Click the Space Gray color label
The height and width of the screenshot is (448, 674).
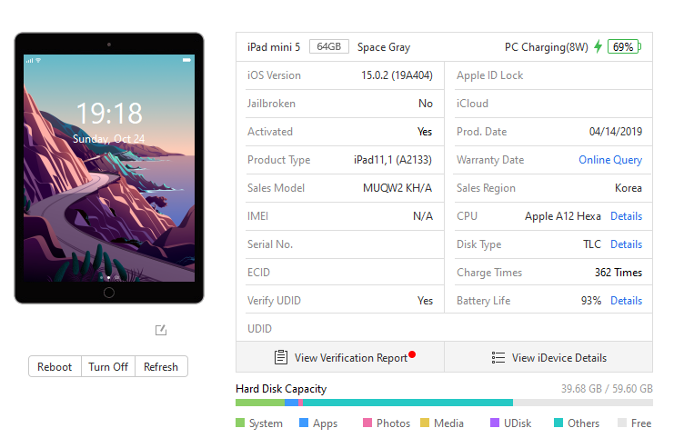coord(384,47)
